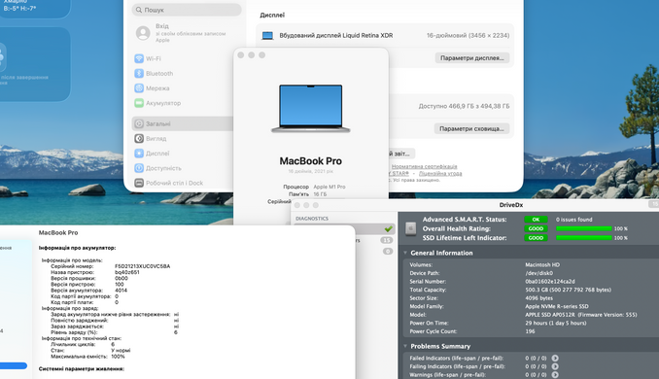Focus the Пошук search field
The width and height of the screenshot is (659, 379).
187,10
